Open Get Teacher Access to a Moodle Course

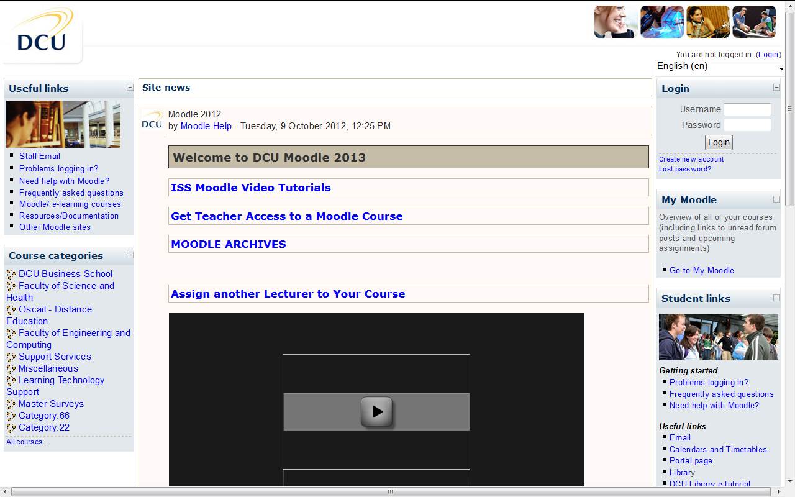[287, 216]
